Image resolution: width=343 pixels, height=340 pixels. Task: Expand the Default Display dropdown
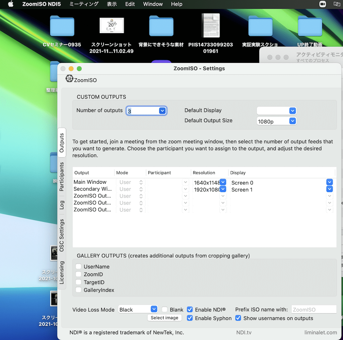coord(292,110)
